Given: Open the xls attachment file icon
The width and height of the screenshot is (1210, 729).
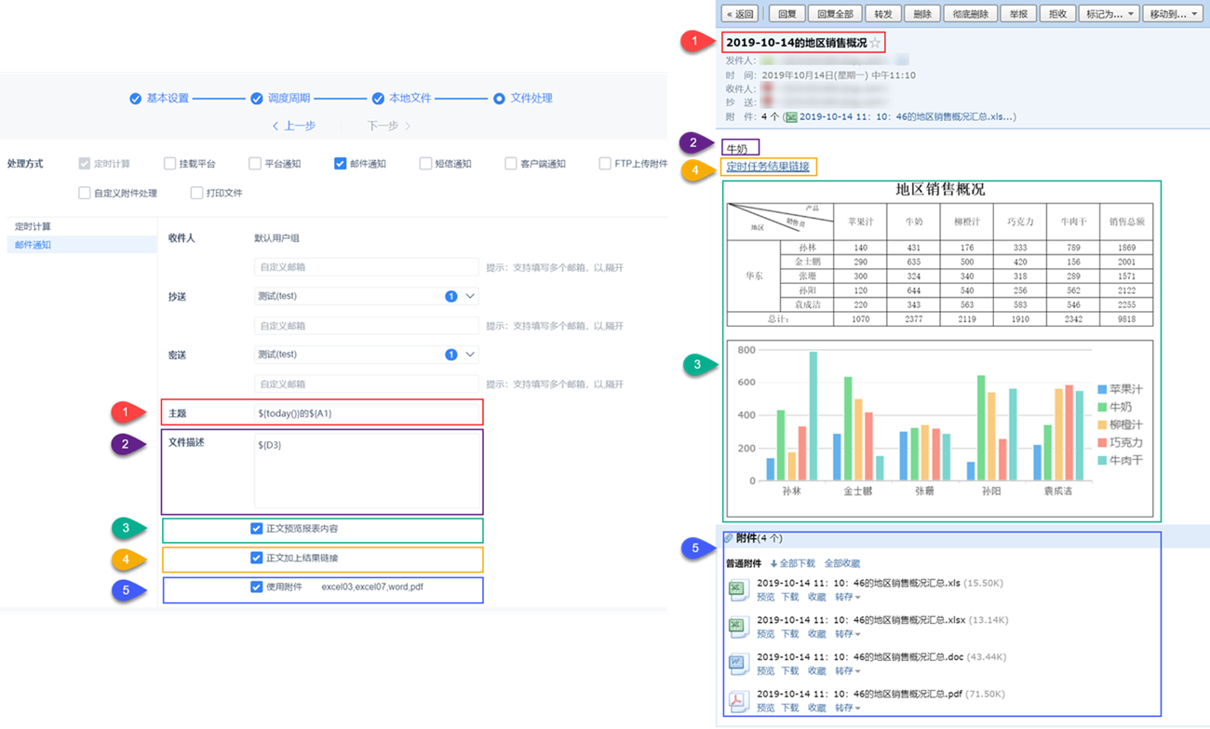Looking at the screenshot, I should [x=738, y=589].
